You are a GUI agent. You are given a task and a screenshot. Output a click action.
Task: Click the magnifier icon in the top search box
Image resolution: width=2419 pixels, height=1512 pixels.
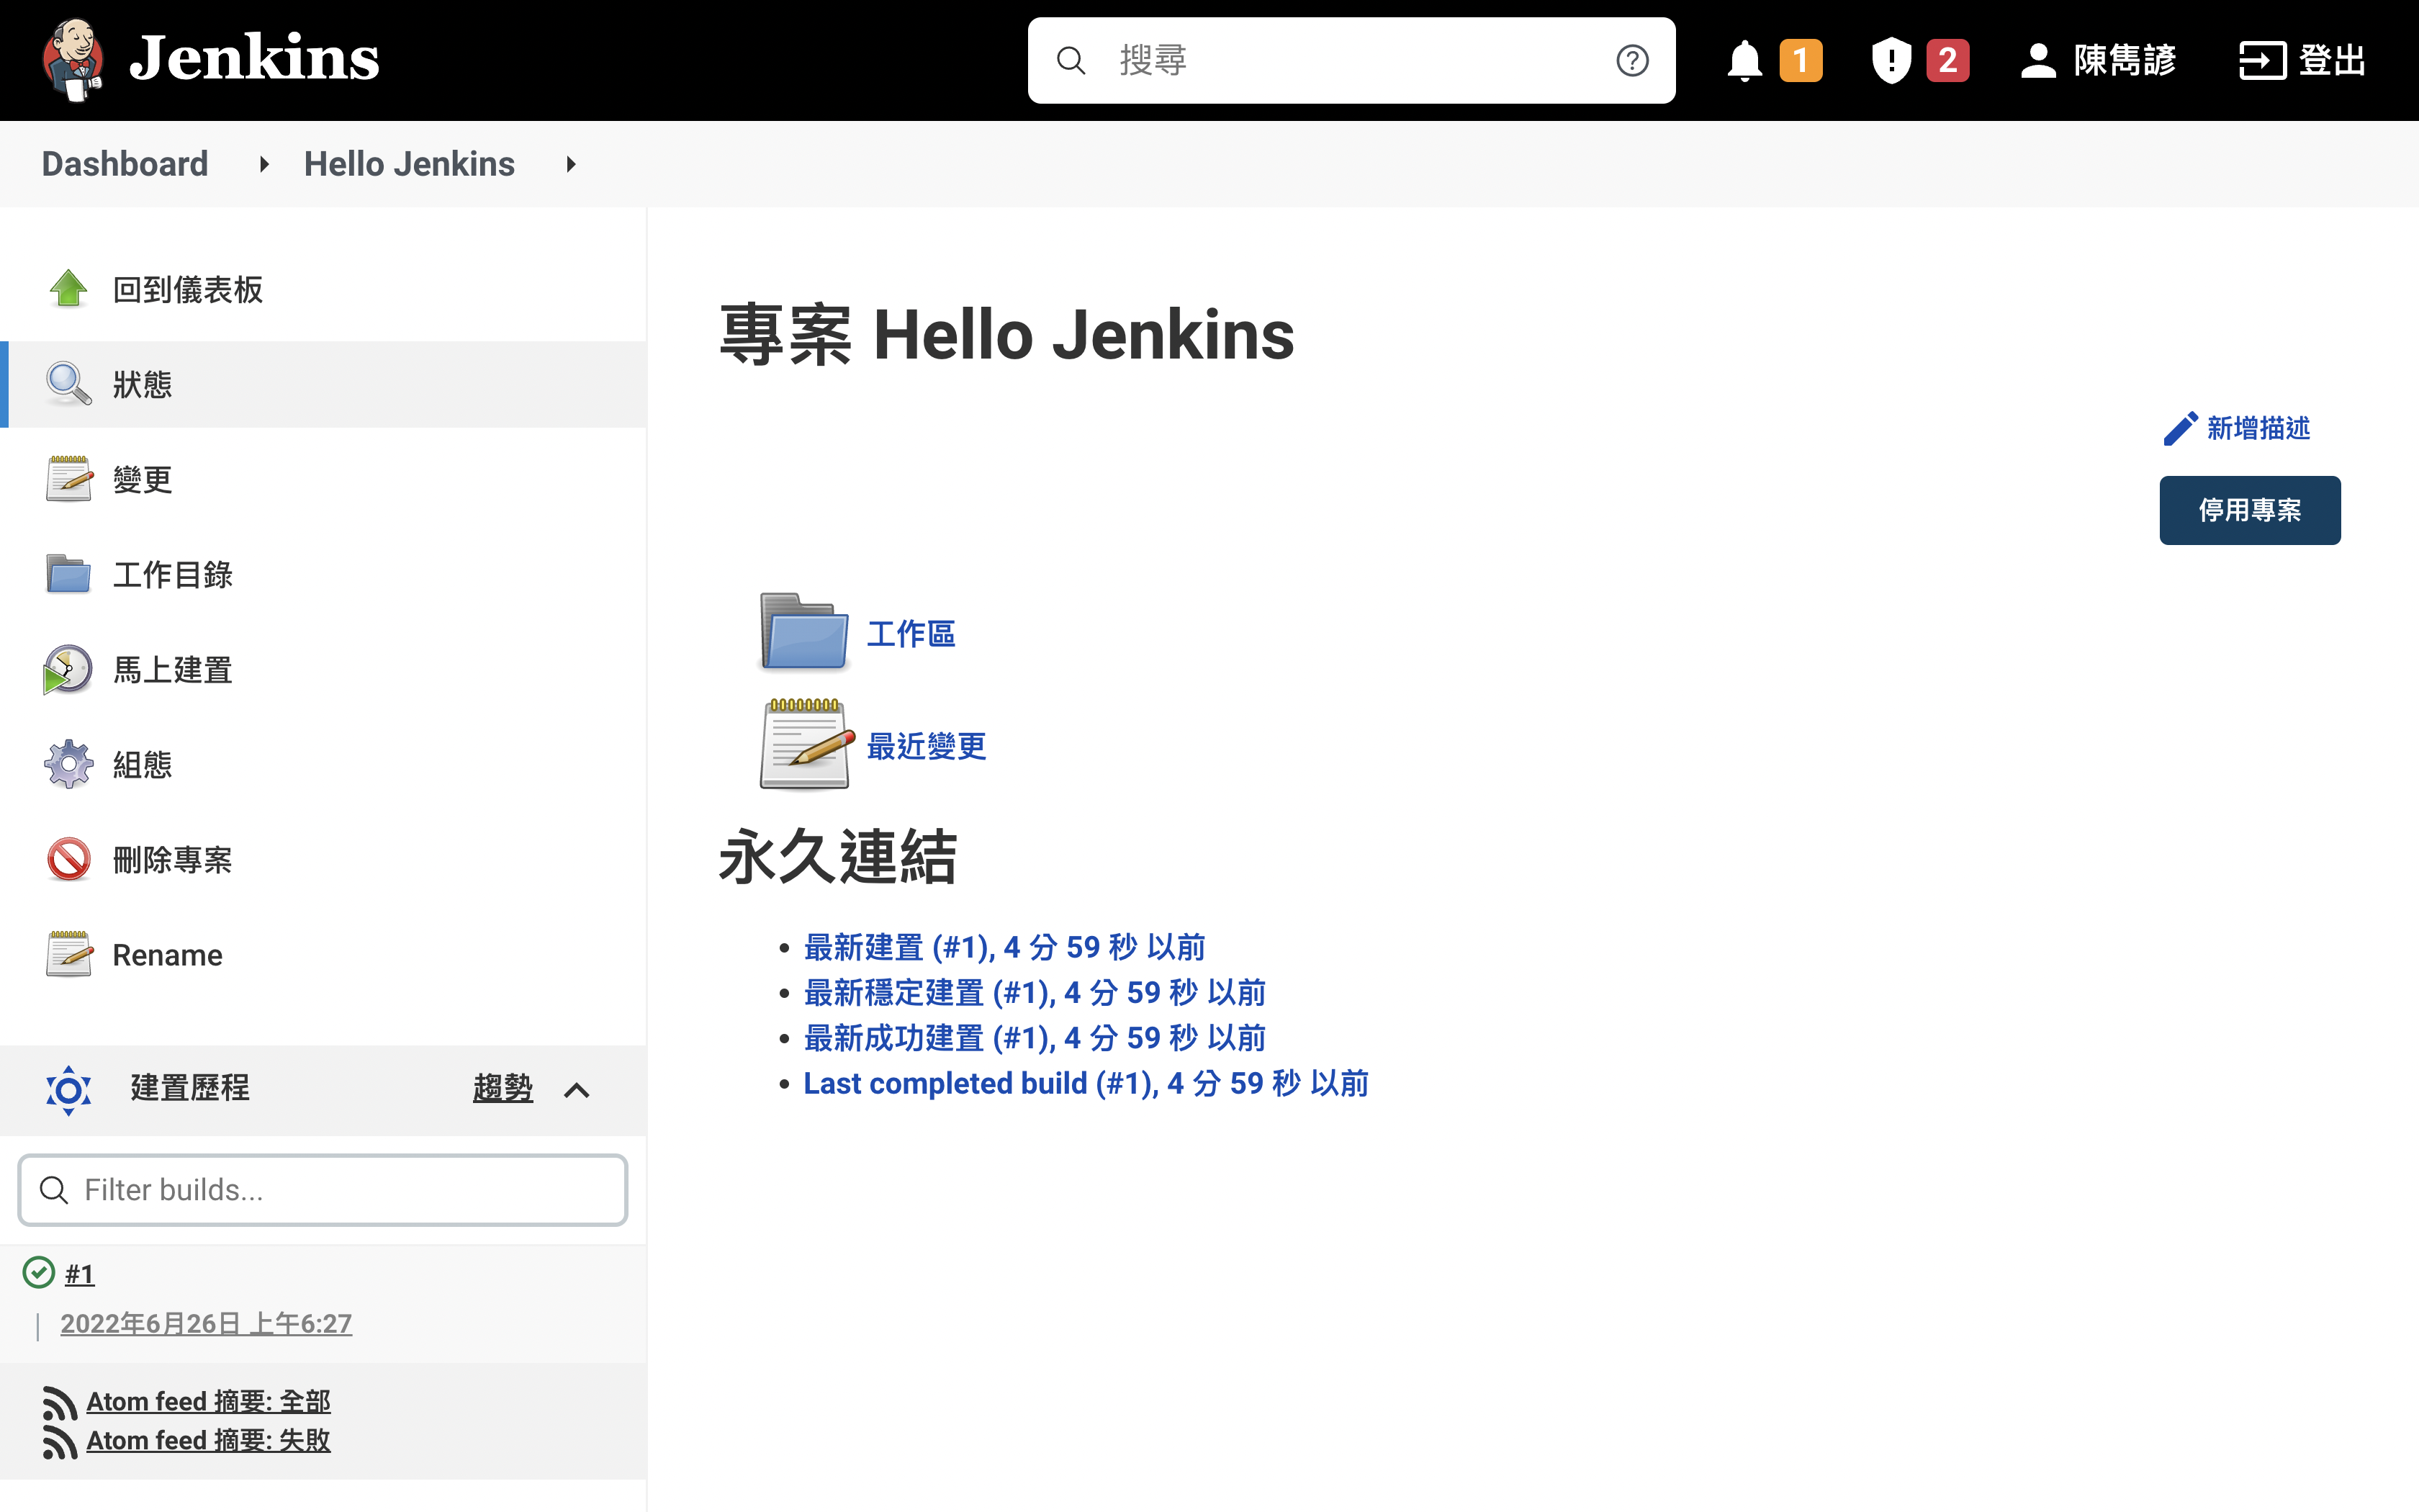coord(1071,61)
